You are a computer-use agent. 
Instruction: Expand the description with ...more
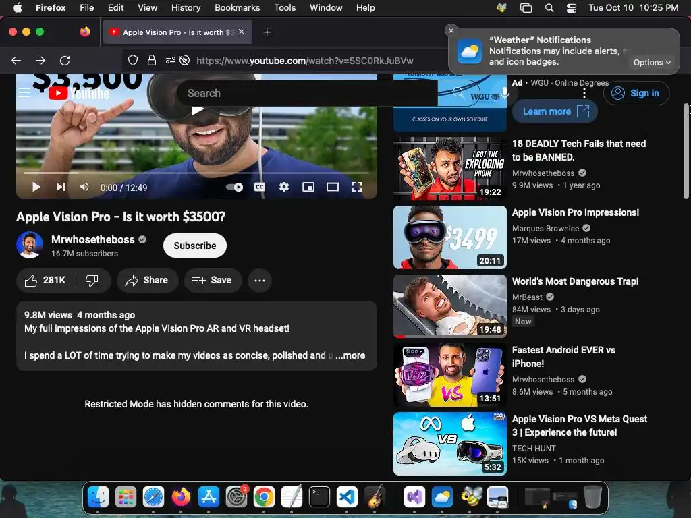(x=351, y=355)
